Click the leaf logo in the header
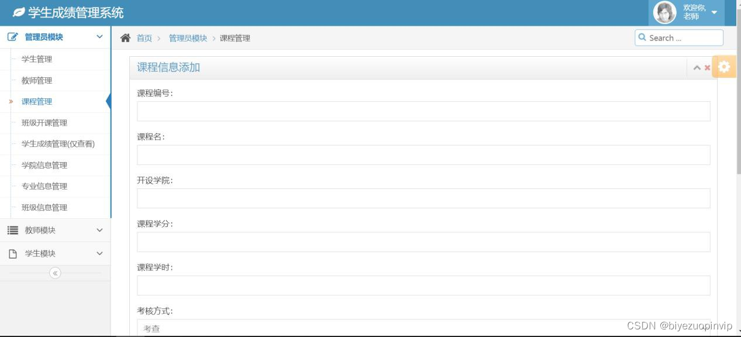Viewport: 741px width, 337px height. [19, 12]
